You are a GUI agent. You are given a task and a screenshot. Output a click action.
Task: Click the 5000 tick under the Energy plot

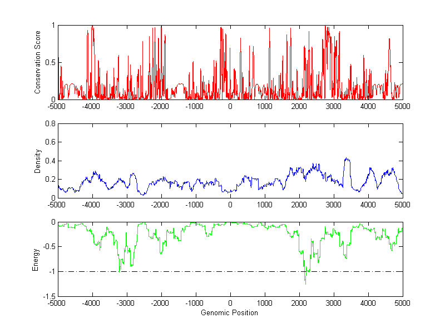point(402,304)
